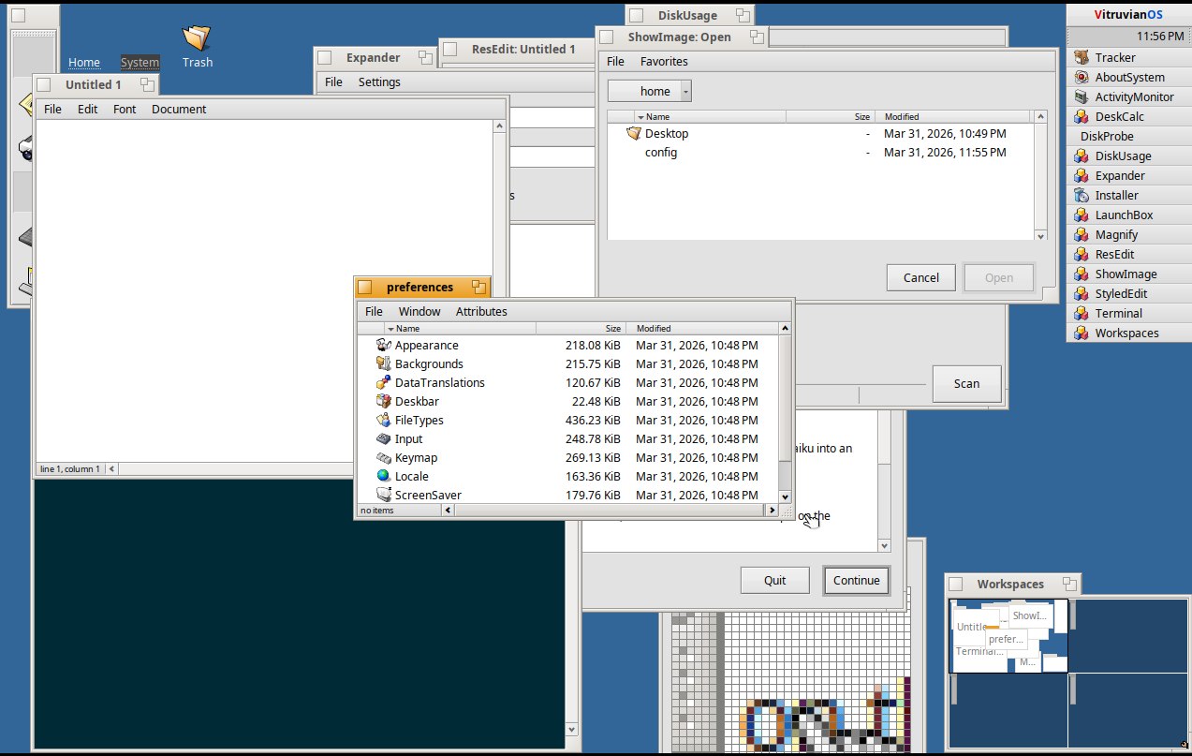
Task: Select the DataTranslations icon
Action: point(383,383)
